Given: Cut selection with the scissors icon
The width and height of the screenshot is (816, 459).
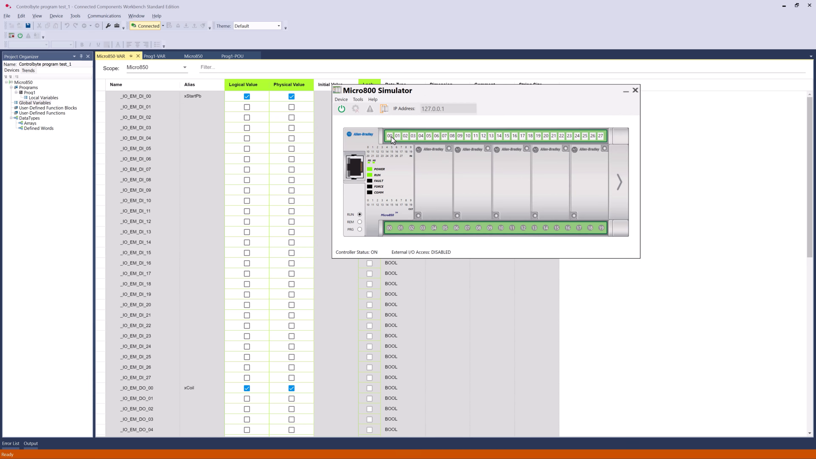Looking at the screenshot, I should pos(39,26).
